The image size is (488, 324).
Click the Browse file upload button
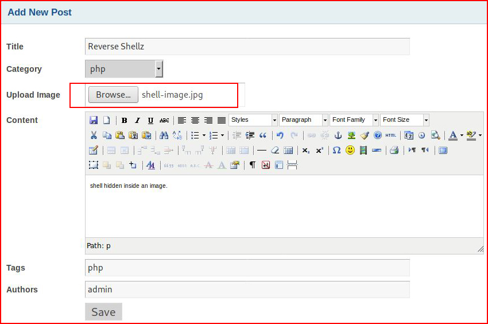pos(113,94)
